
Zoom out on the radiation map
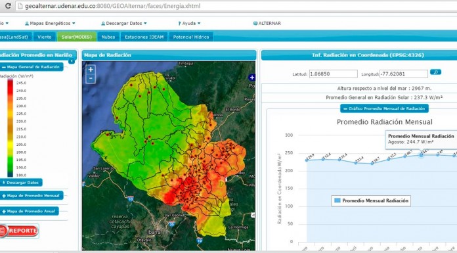coord(91,78)
